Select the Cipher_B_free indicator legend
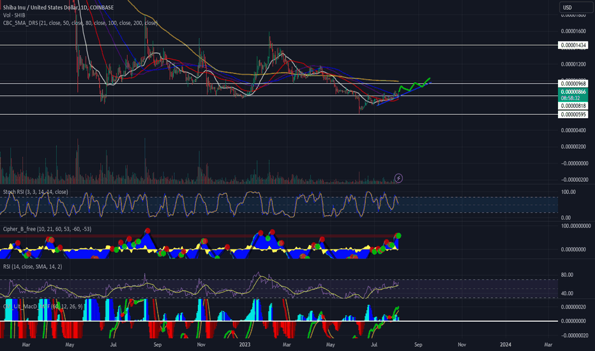Viewport: 595px width, 351px height. pos(47,229)
